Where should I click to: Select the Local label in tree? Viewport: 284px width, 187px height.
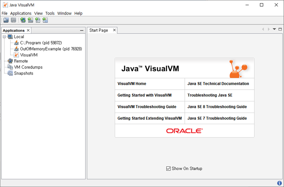(19, 36)
